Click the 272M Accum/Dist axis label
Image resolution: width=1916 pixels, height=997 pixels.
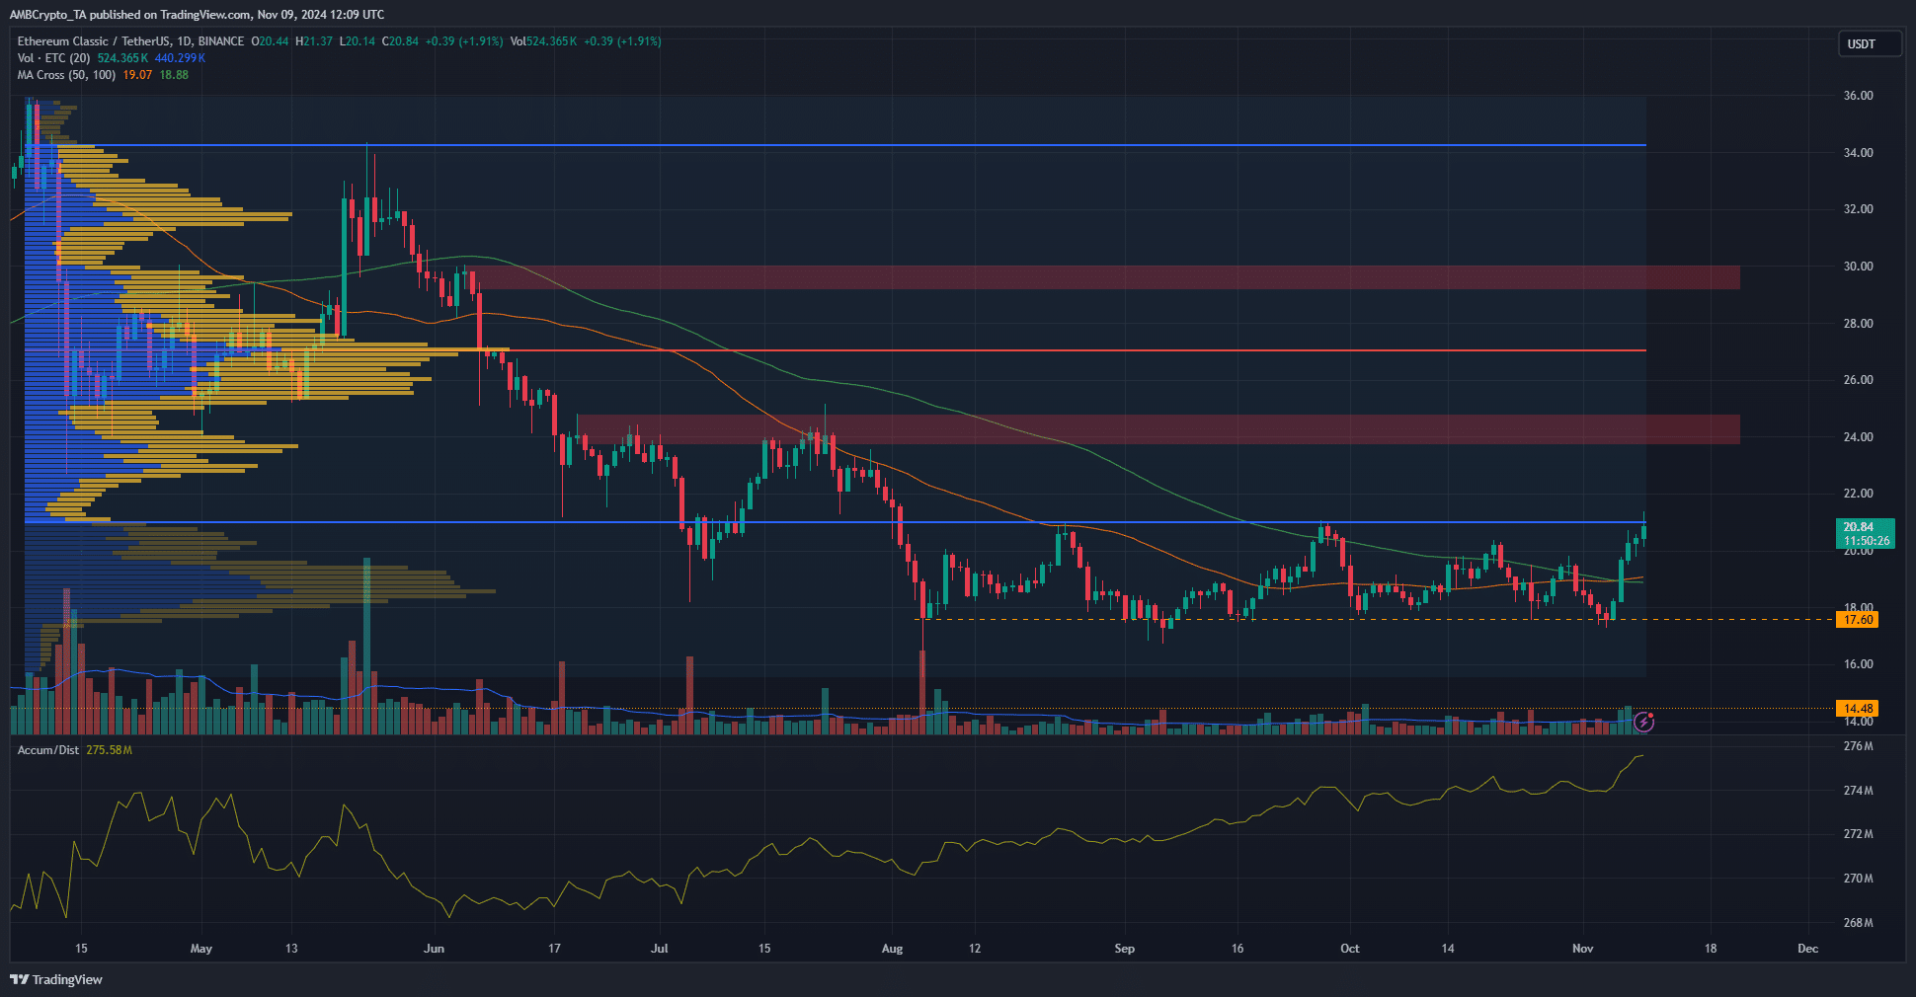point(1858,834)
